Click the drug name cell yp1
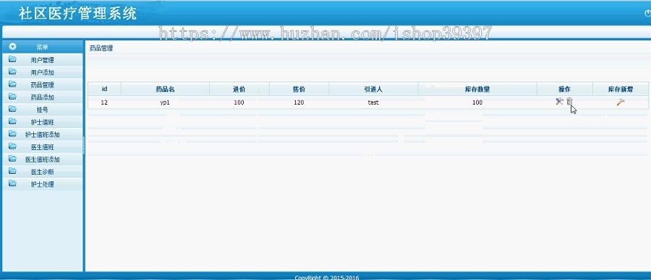Viewport: 651px width, 280px height. (x=165, y=102)
